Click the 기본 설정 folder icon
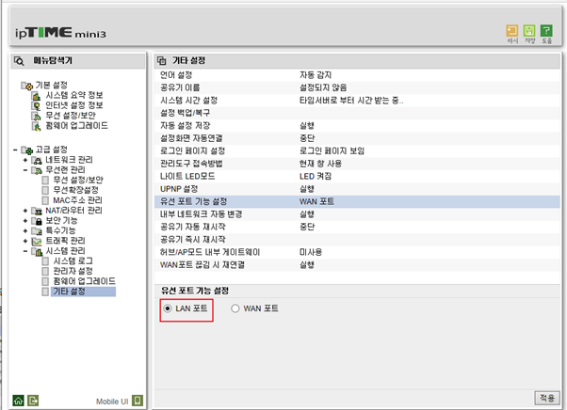 point(26,86)
